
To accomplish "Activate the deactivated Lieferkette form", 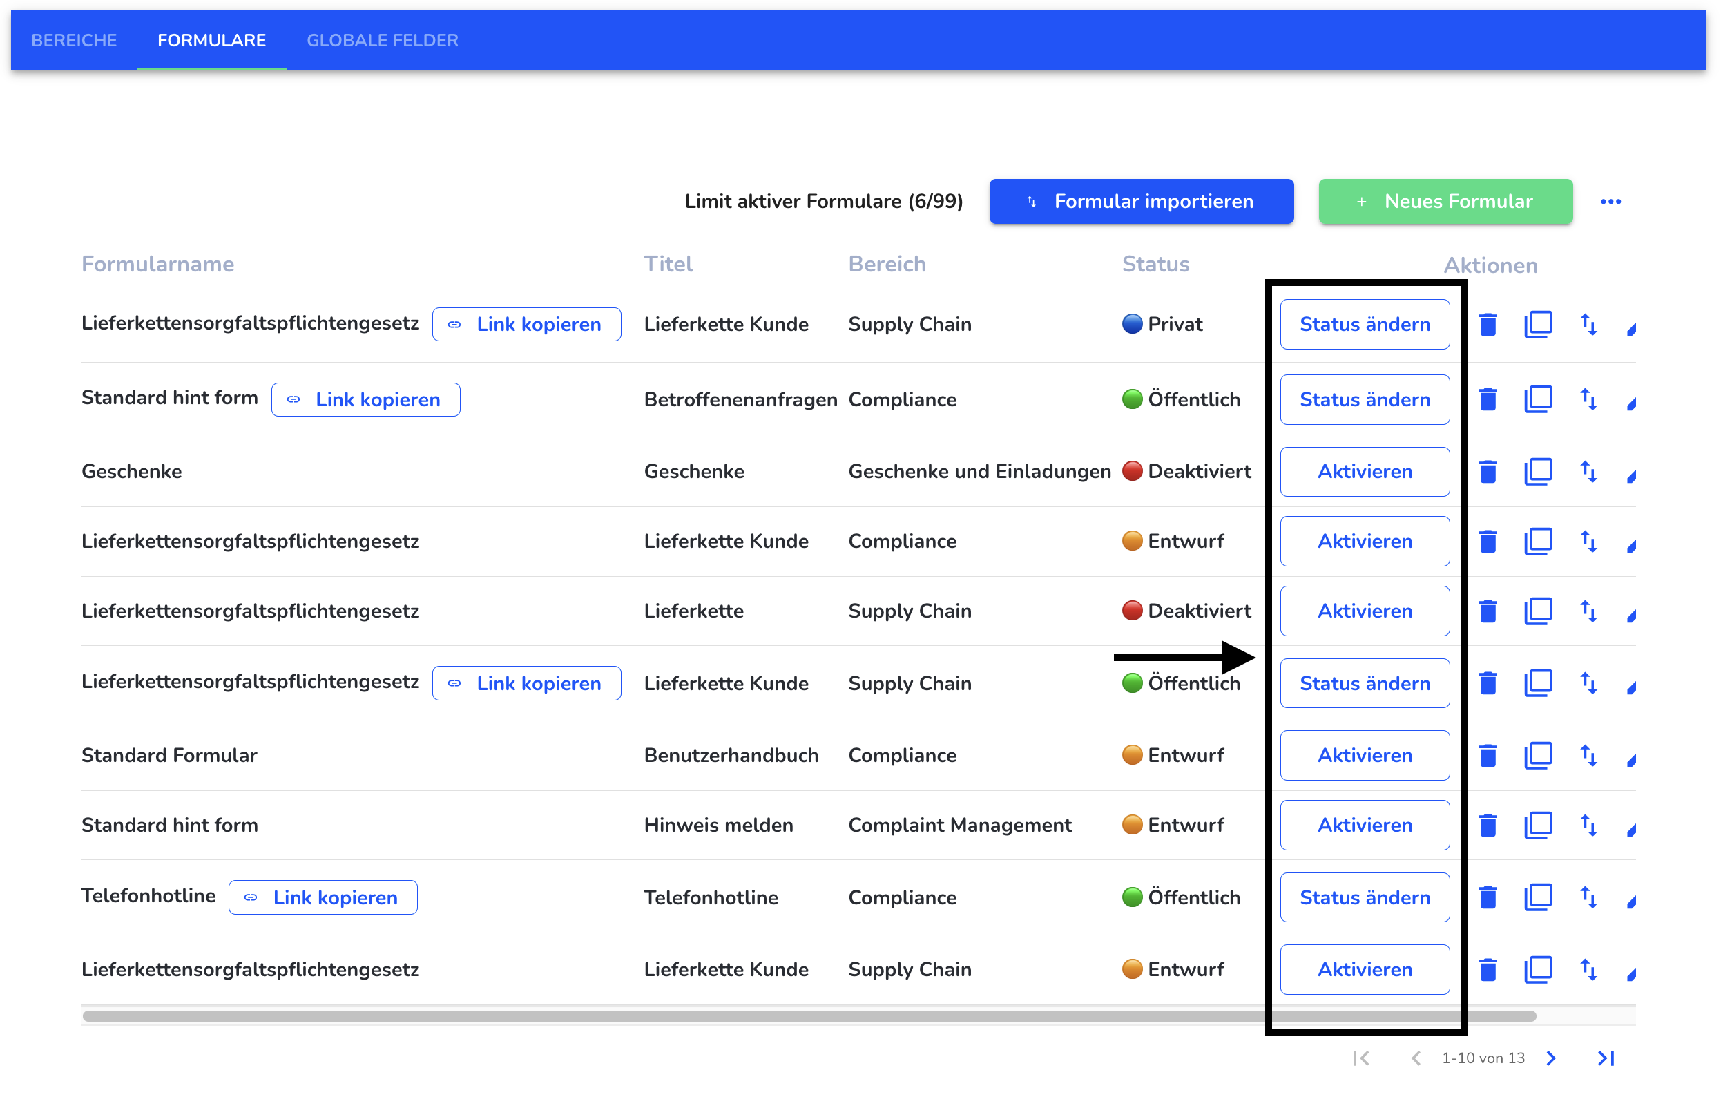I will point(1365,611).
